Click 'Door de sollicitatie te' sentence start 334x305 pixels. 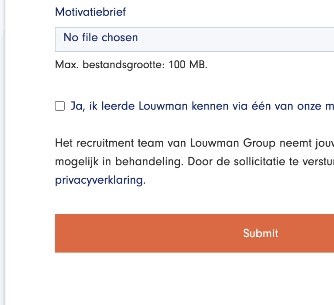point(236,162)
